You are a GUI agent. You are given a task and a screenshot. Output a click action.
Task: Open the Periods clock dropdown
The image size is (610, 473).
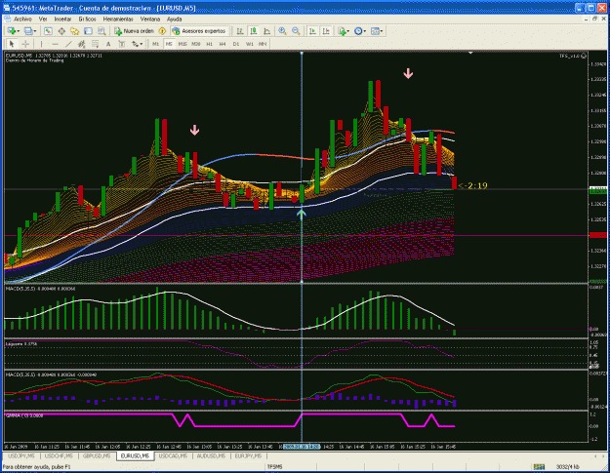[360, 31]
